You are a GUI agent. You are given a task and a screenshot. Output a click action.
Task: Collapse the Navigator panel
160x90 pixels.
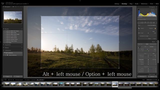click(3, 7)
